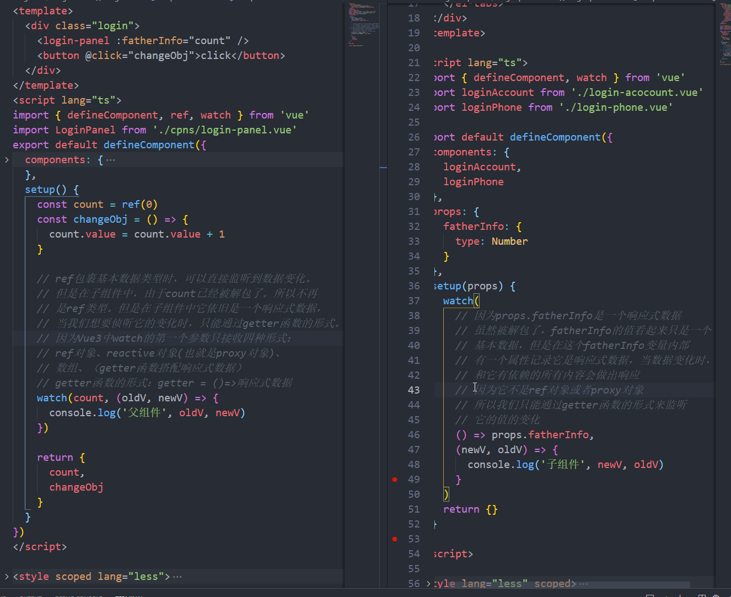Click 'watch(count,' call in left editor
731x597 pixels.
click(x=73, y=398)
